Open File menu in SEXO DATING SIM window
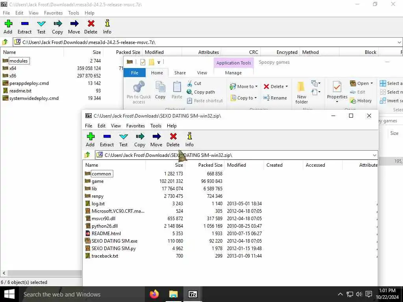Viewport: 403px width, 302px height. pyautogui.click(x=89, y=125)
